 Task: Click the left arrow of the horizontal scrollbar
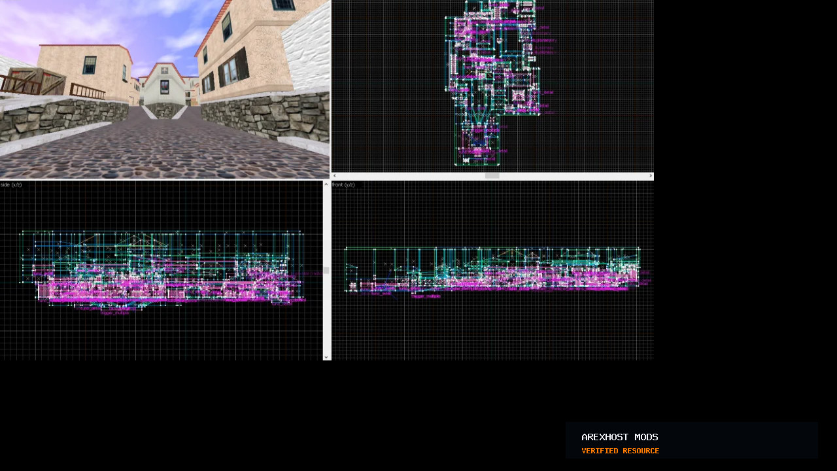pyautogui.click(x=335, y=176)
